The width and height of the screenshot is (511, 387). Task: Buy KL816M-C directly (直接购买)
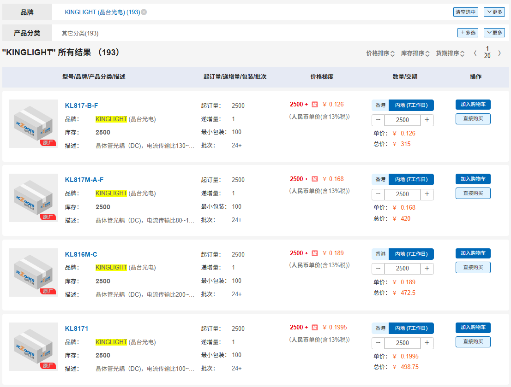(x=473, y=267)
